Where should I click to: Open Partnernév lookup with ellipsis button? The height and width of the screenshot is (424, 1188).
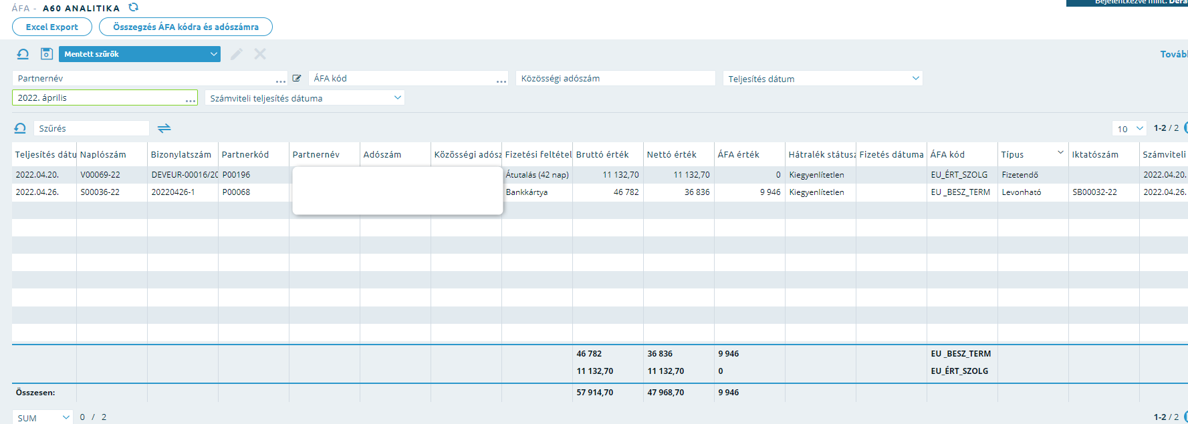coord(281,81)
